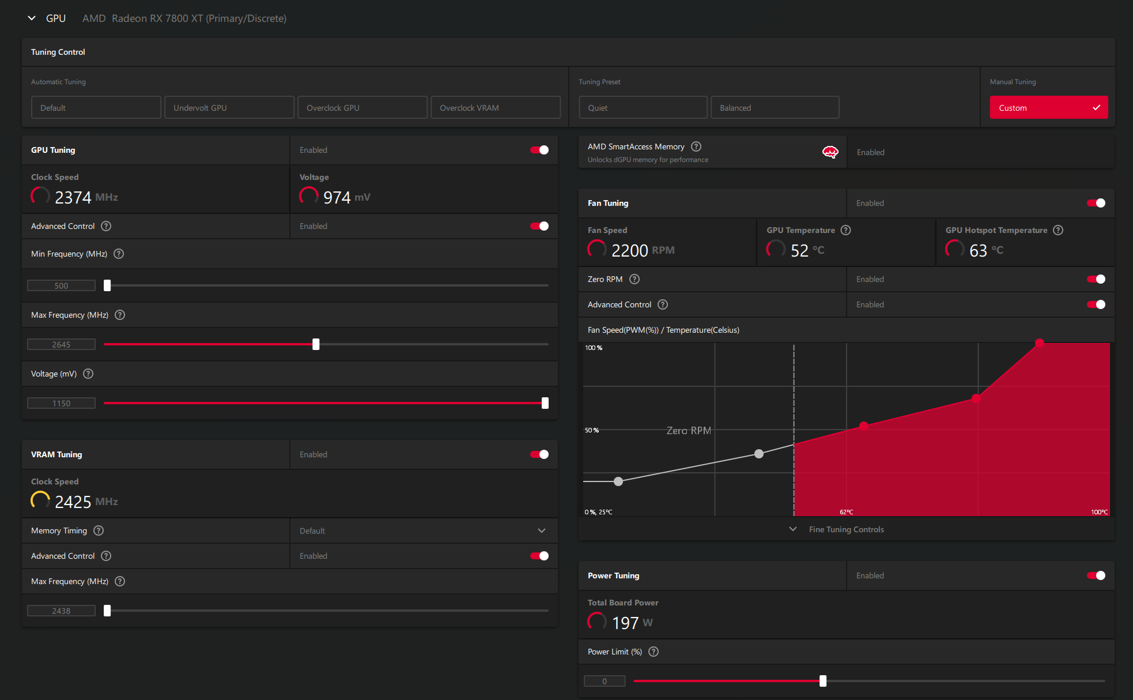1133x700 pixels.
Task: Open the Memory Timing dropdown
Action: [424, 530]
